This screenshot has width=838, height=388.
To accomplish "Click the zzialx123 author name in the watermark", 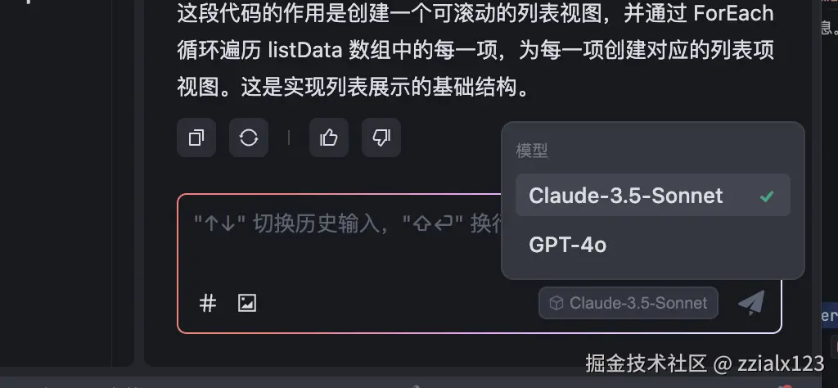I will (x=781, y=363).
